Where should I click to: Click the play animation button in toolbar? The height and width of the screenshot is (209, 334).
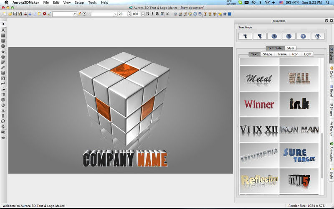coord(85,14)
